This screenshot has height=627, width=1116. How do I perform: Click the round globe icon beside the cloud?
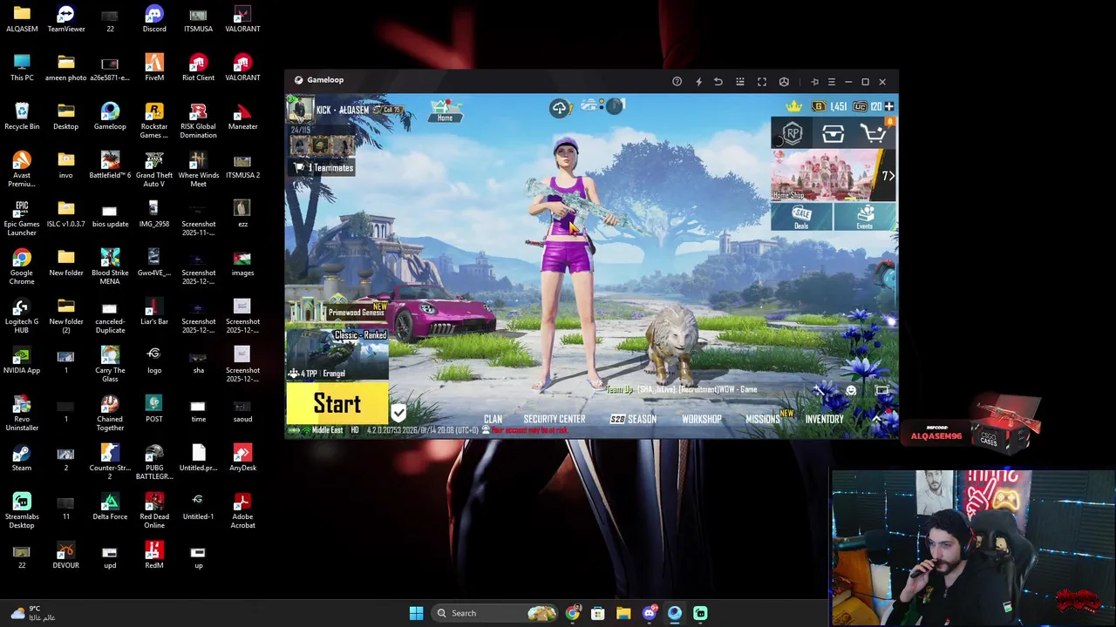pyautogui.click(x=615, y=106)
